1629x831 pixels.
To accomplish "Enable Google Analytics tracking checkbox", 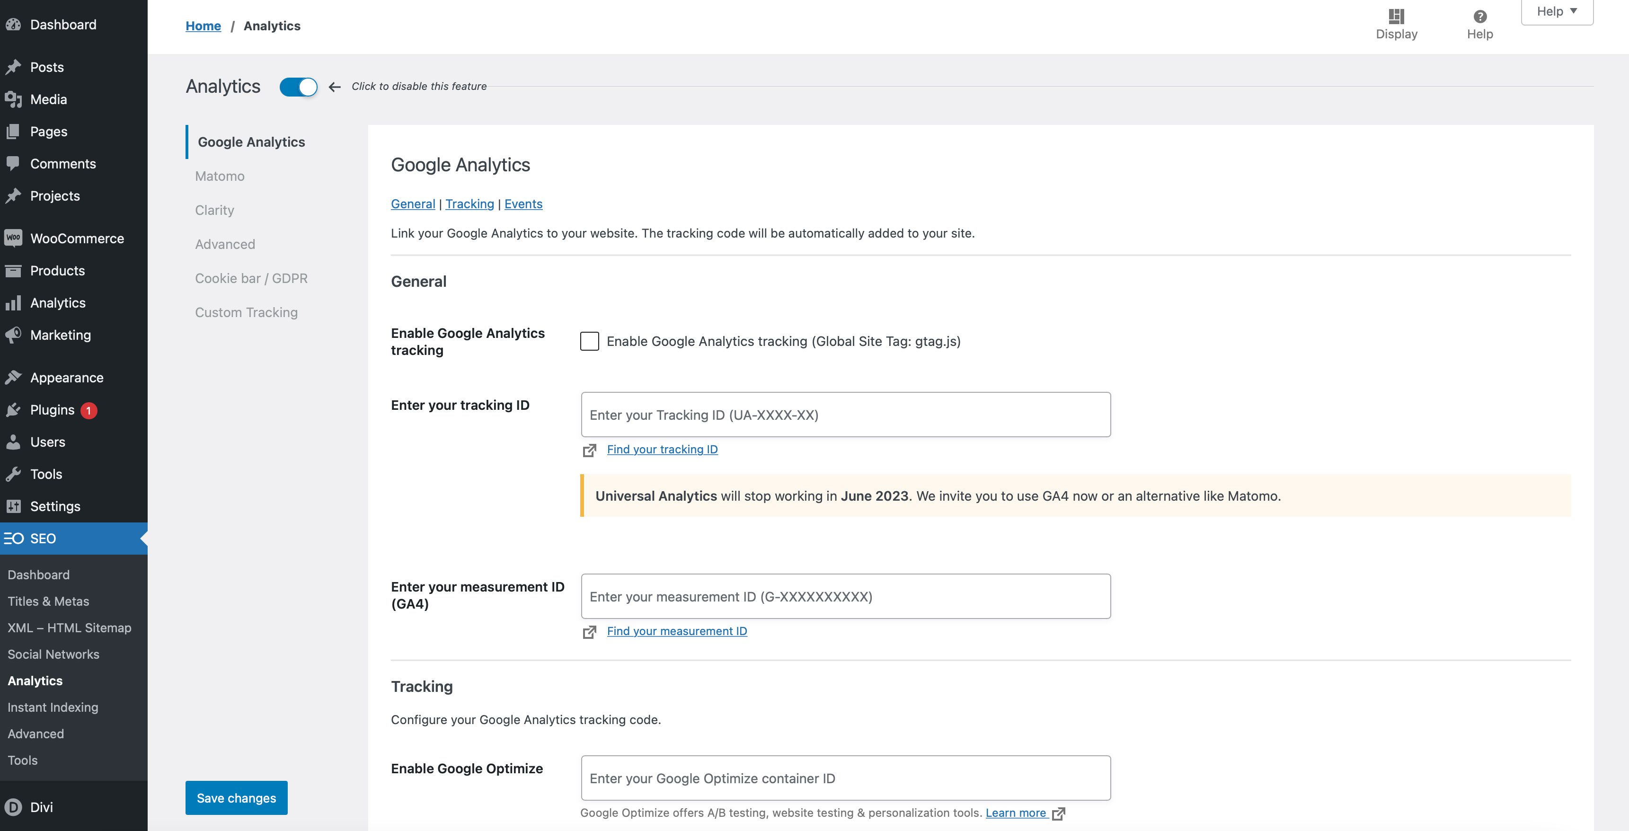I will click(x=589, y=341).
